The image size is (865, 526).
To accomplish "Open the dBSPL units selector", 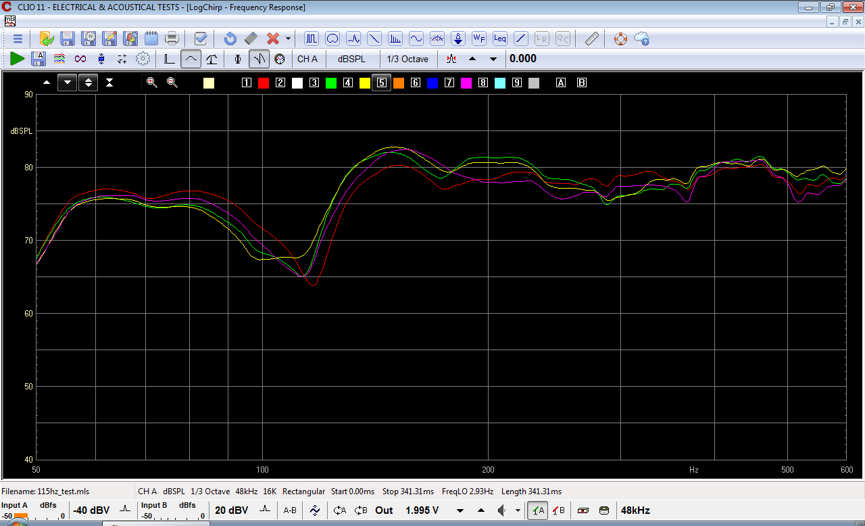I will coord(351,59).
